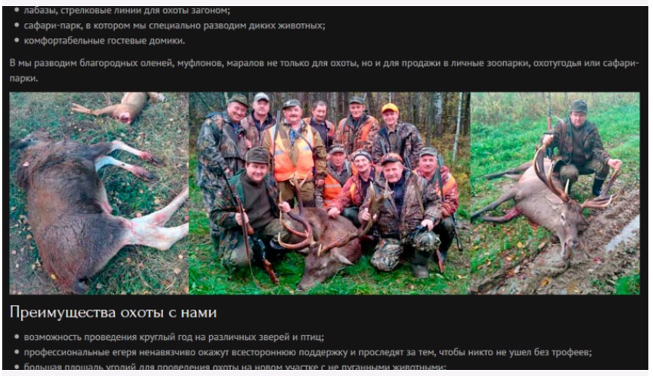Open the middle group photo of hunters

pos(329,193)
